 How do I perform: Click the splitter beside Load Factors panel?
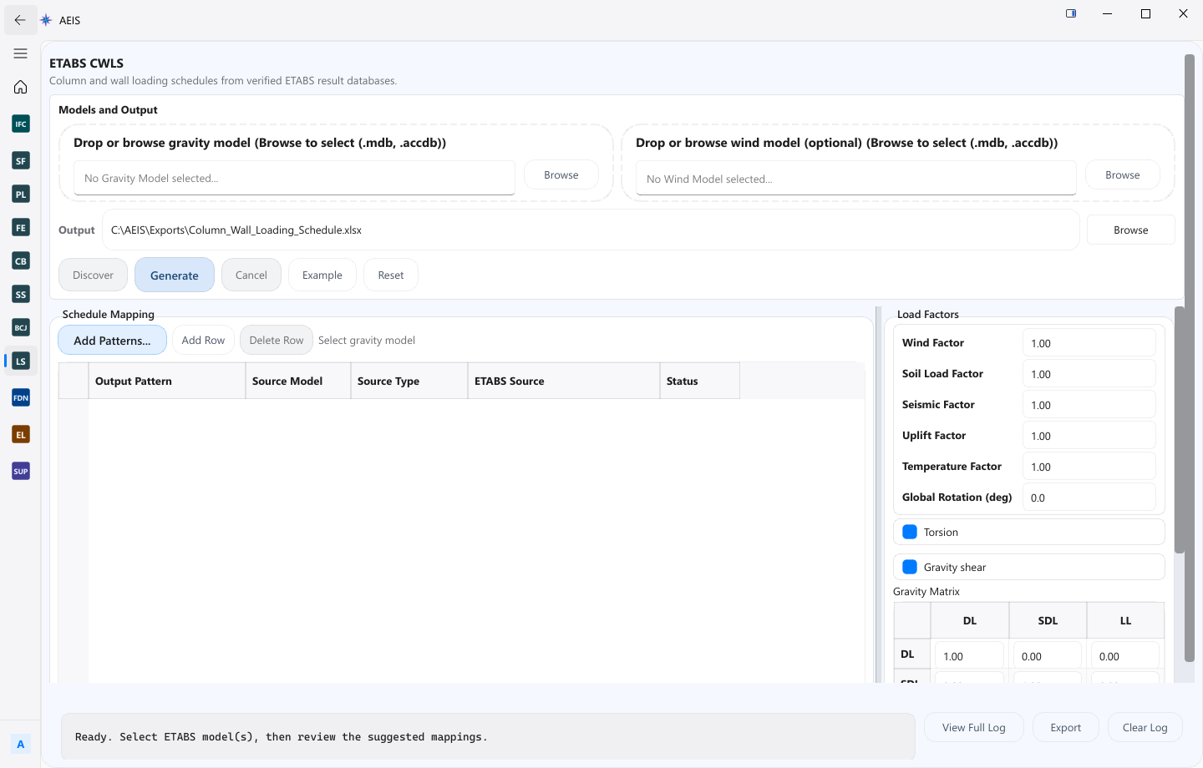tap(878, 494)
